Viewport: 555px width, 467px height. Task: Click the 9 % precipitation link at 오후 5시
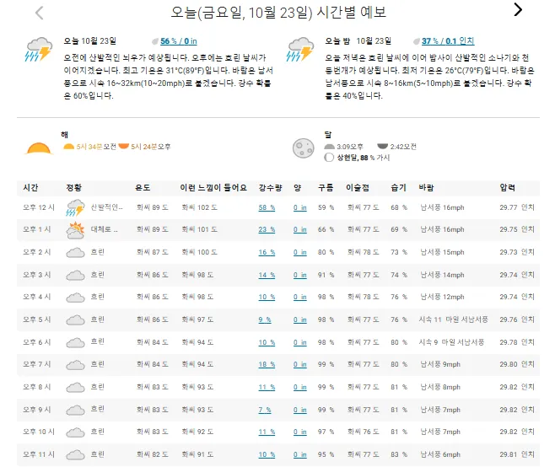pos(265,319)
